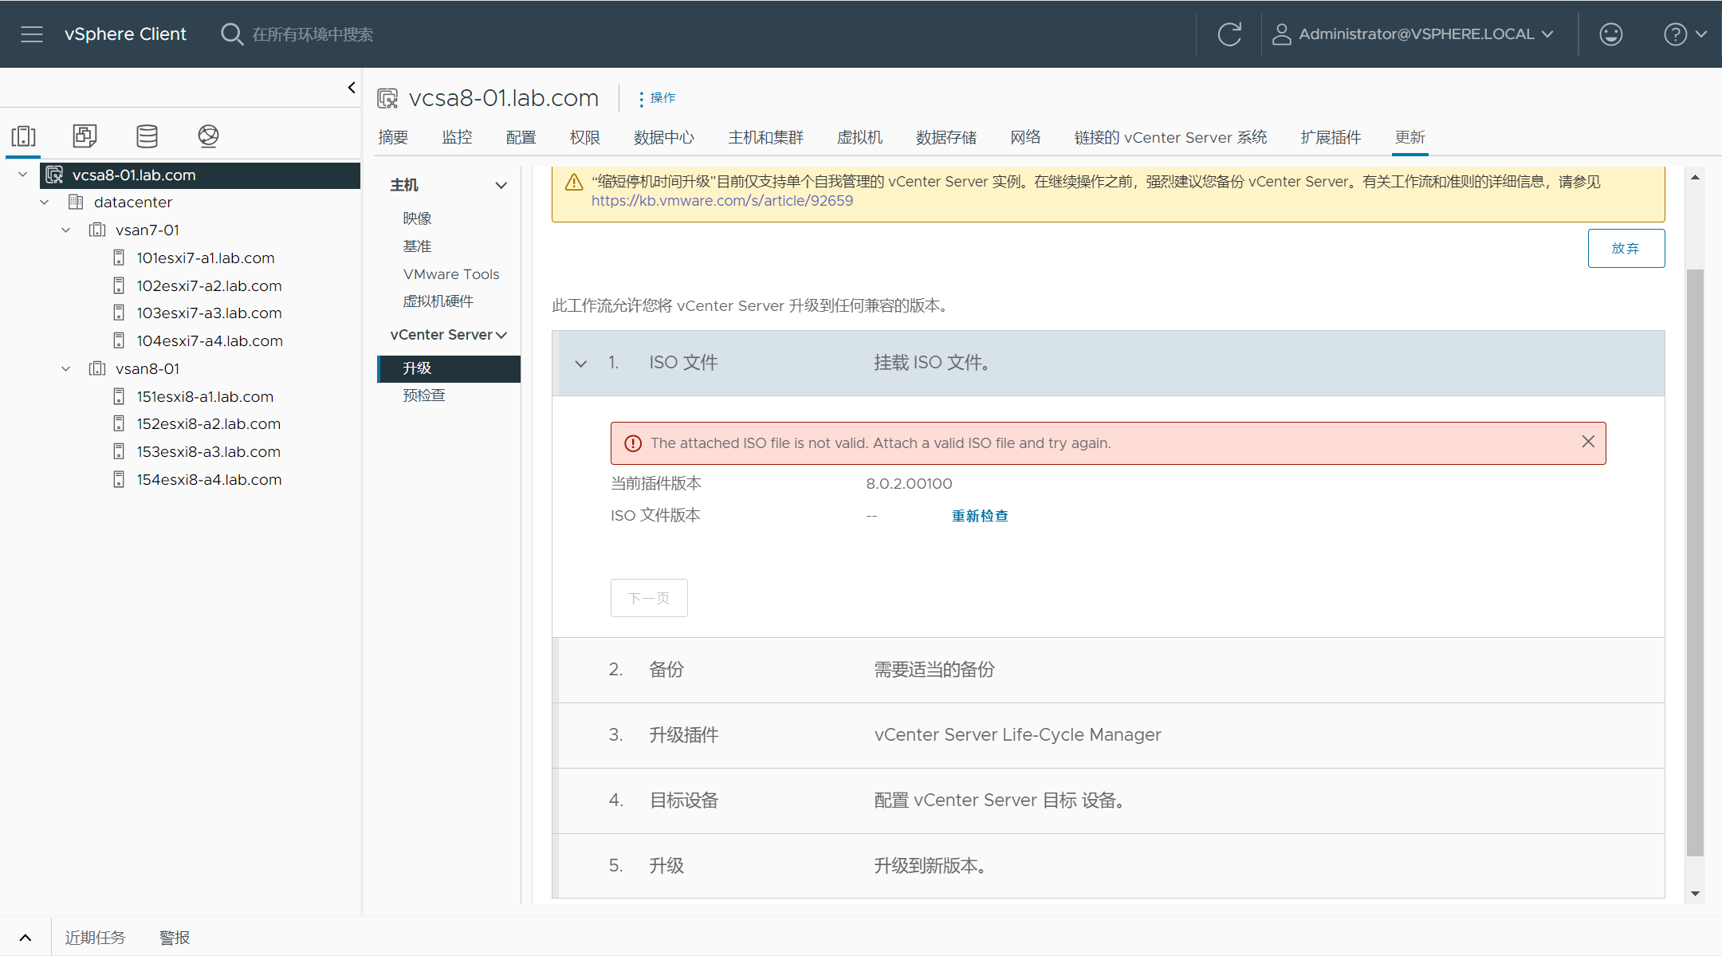Open the 配置 tab
Image resolution: width=1722 pixels, height=956 pixels.
click(x=521, y=137)
